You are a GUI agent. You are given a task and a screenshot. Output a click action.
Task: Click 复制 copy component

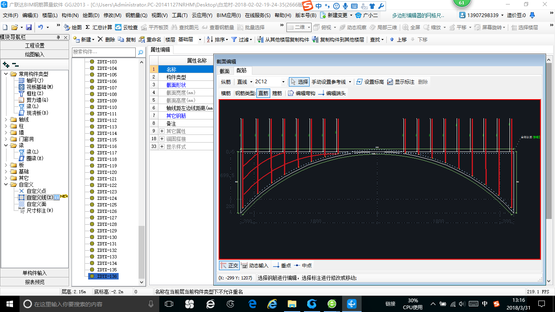click(127, 39)
